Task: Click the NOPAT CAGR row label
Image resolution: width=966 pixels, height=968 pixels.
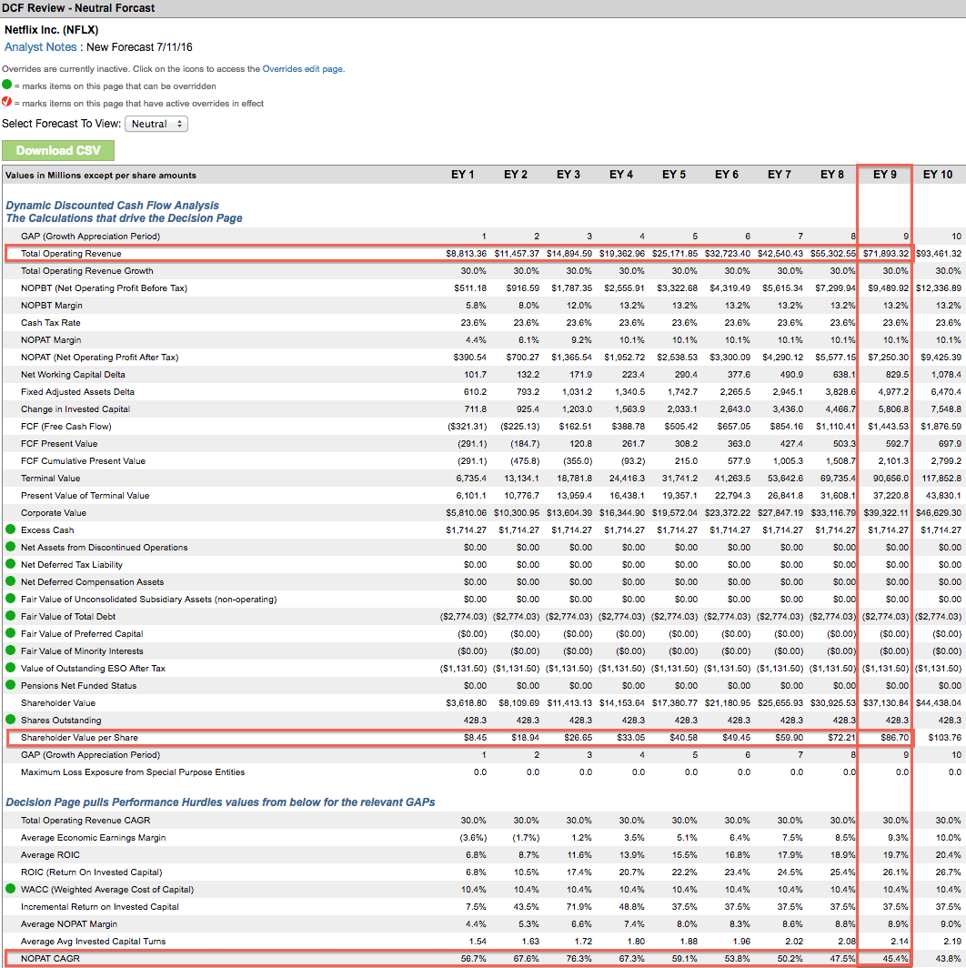Action: (50, 959)
